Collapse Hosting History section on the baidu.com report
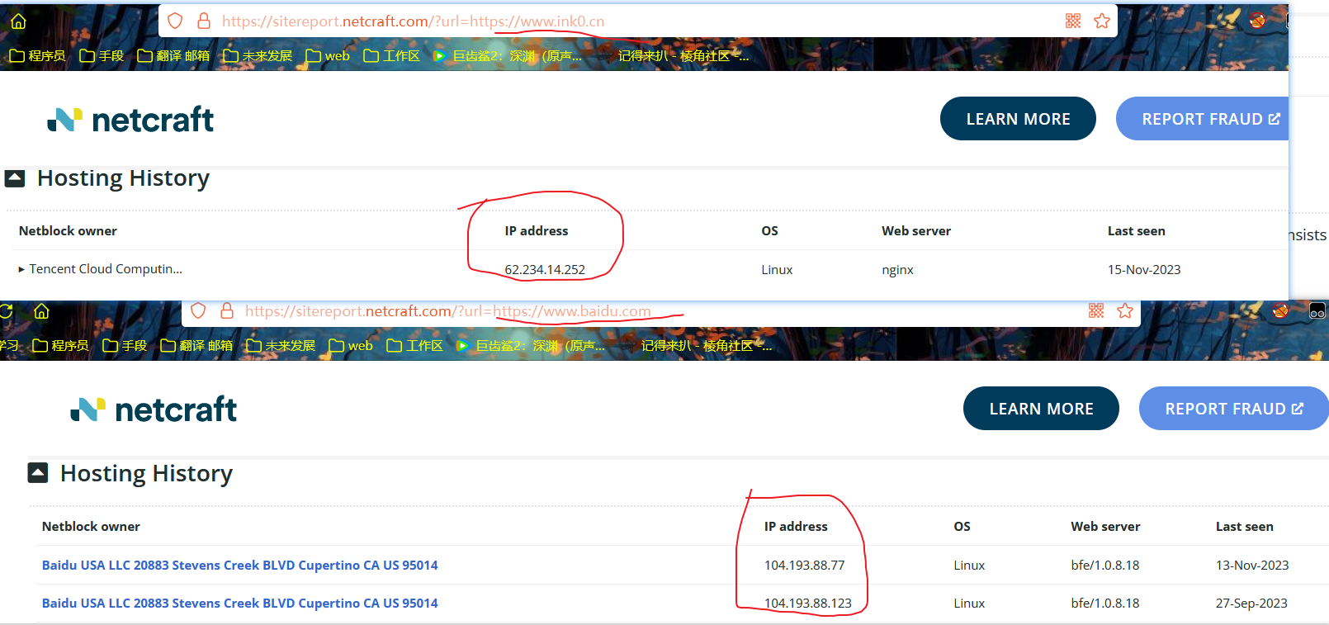The width and height of the screenshot is (1329, 625). [x=38, y=473]
